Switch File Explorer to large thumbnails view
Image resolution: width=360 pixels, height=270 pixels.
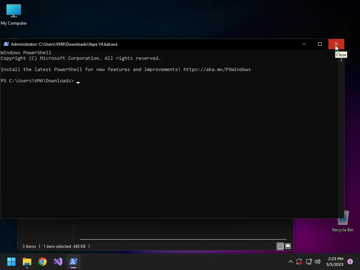coord(288,246)
